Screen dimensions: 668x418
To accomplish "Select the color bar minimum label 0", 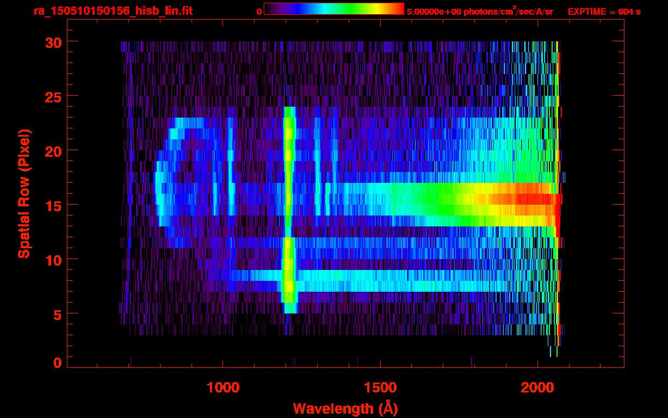I will pyautogui.click(x=259, y=11).
